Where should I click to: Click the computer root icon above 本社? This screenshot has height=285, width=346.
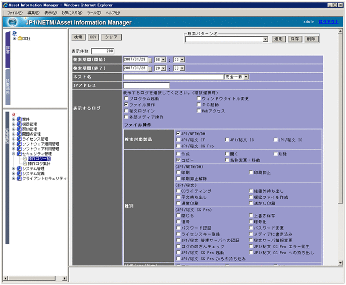click(15, 33)
